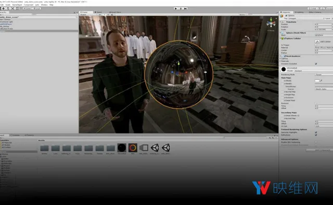333x205 pixels.
Task: Click the Position X input field
Action: point(324,24)
